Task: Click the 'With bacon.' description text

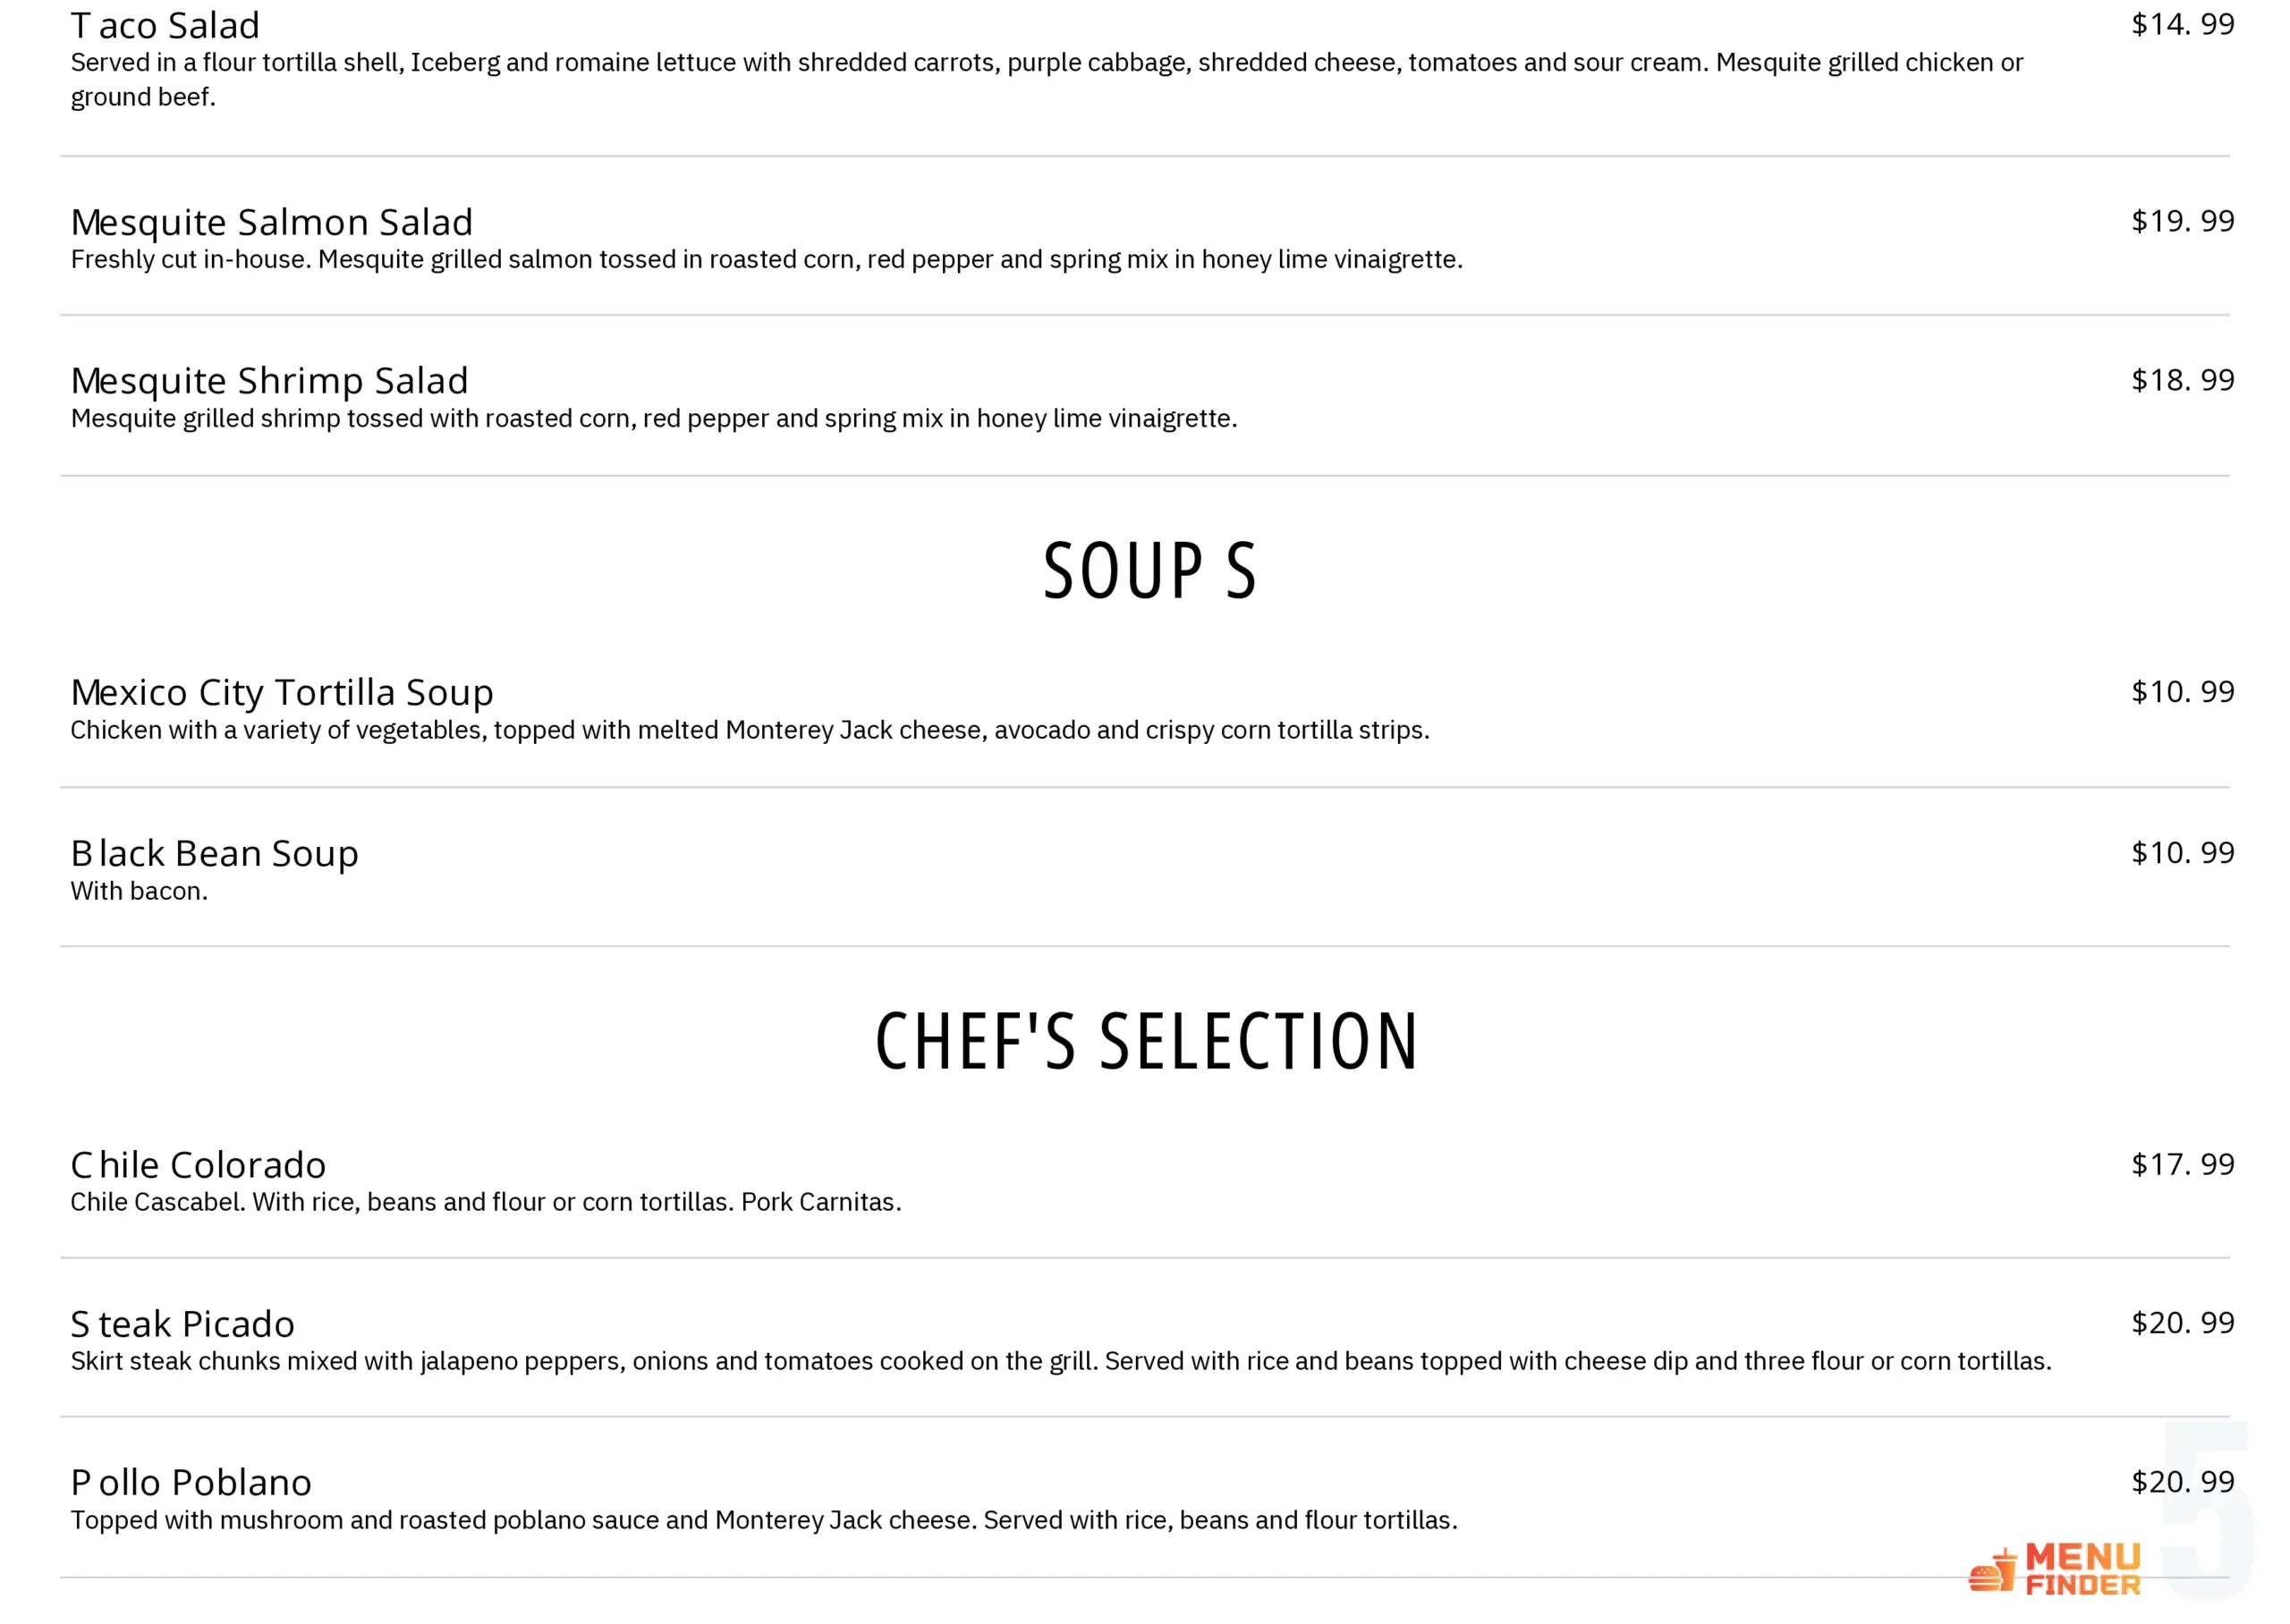Action: (x=139, y=891)
